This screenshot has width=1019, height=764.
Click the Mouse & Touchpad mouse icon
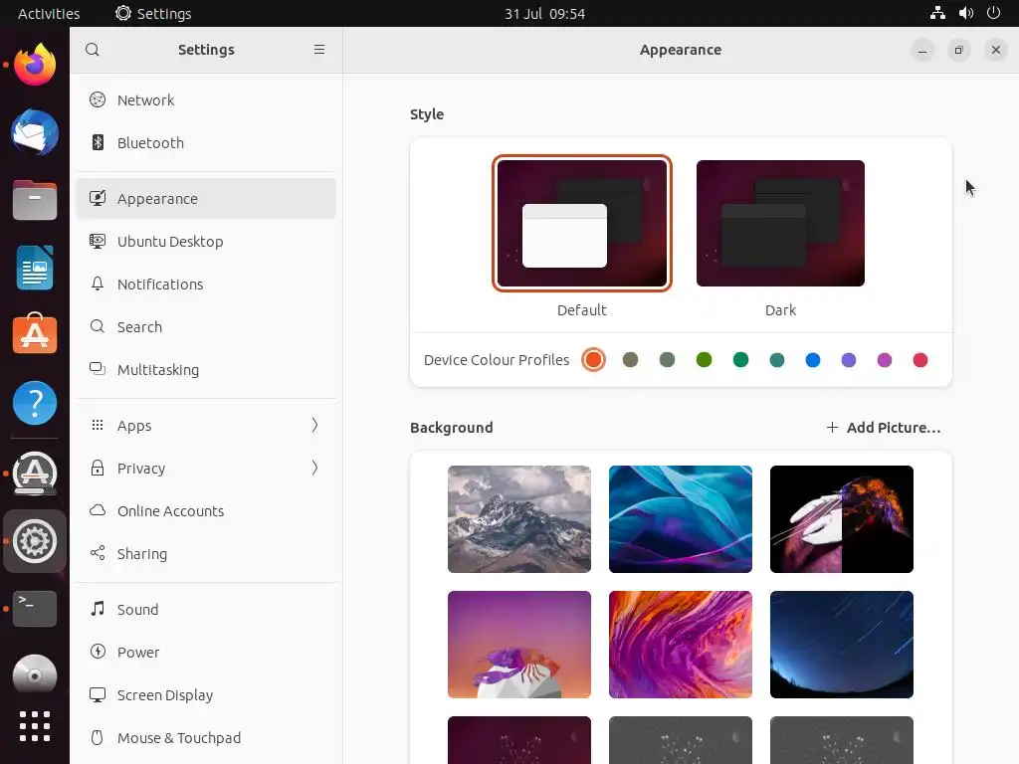pyautogui.click(x=98, y=737)
